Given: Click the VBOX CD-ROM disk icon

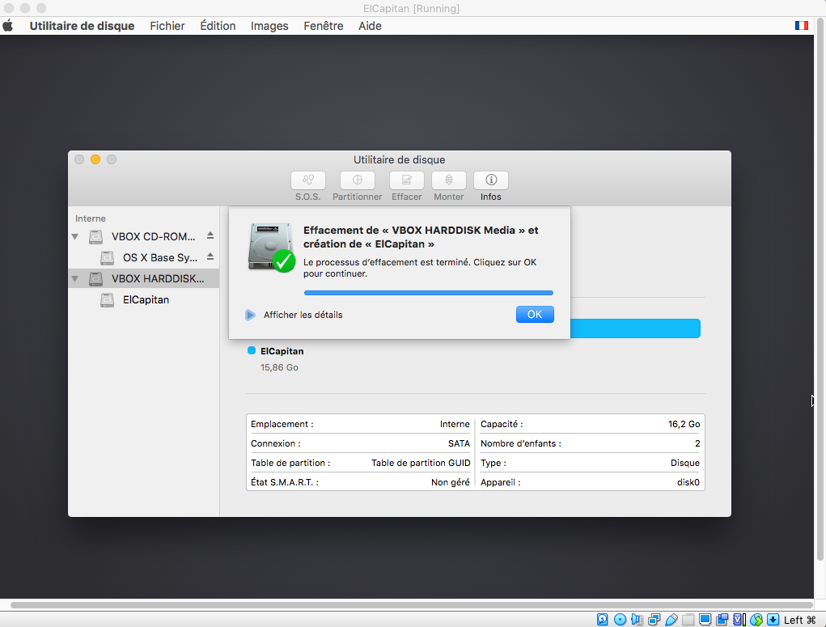Looking at the screenshot, I should point(96,236).
